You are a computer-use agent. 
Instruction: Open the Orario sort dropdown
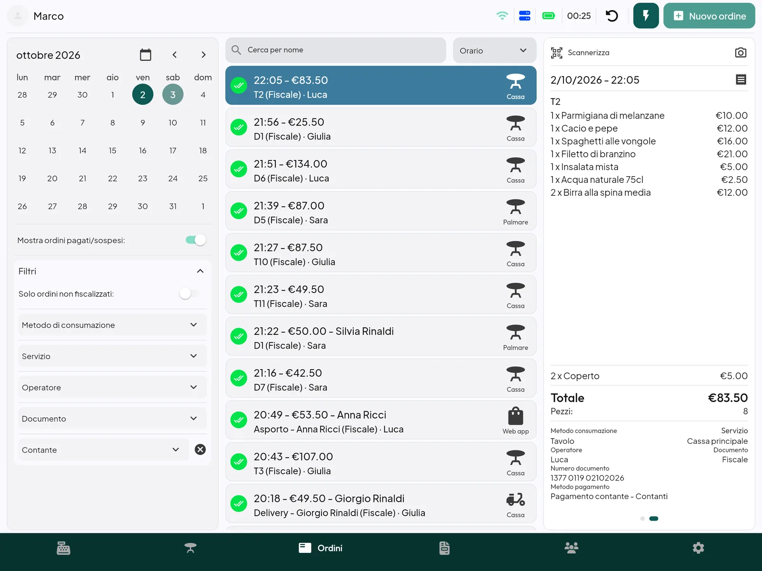tap(494, 50)
